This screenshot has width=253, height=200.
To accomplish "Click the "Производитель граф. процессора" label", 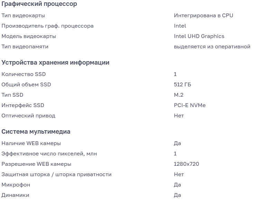I will point(47,26).
